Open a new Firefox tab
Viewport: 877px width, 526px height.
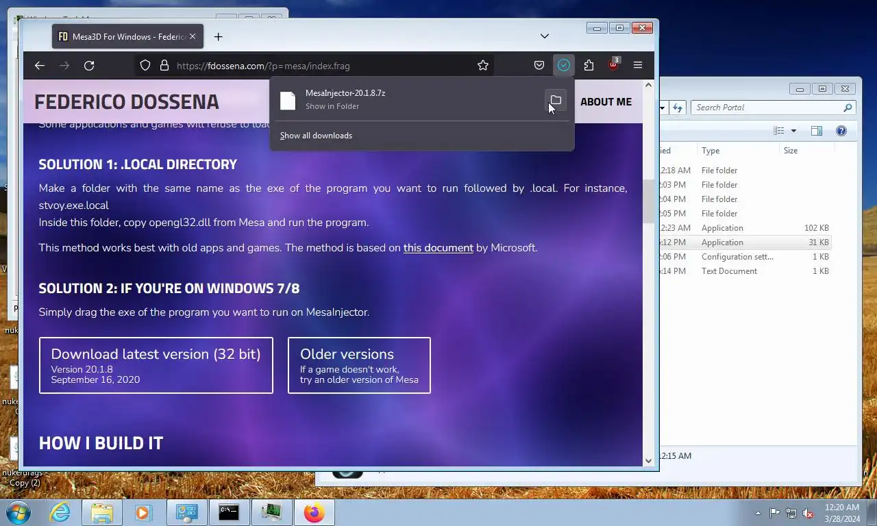click(218, 37)
